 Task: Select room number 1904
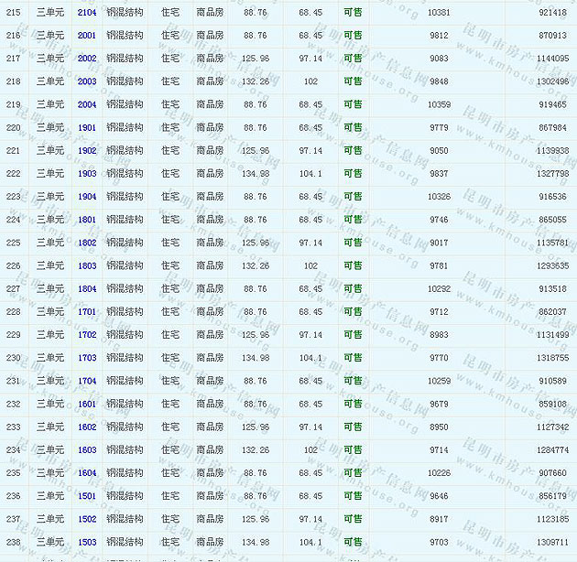(87, 197)
